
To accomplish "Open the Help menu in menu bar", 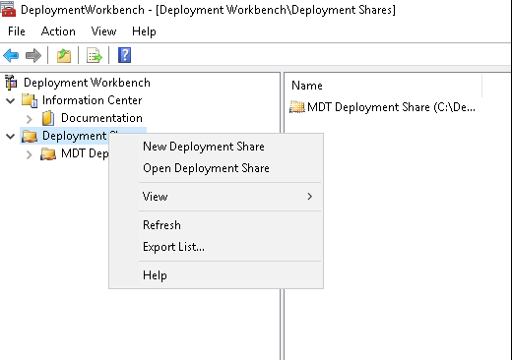I will (x=144, y=31).
